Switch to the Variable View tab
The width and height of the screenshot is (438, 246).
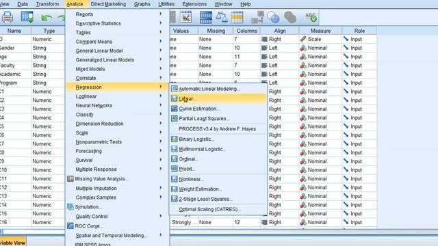(12, 242)
